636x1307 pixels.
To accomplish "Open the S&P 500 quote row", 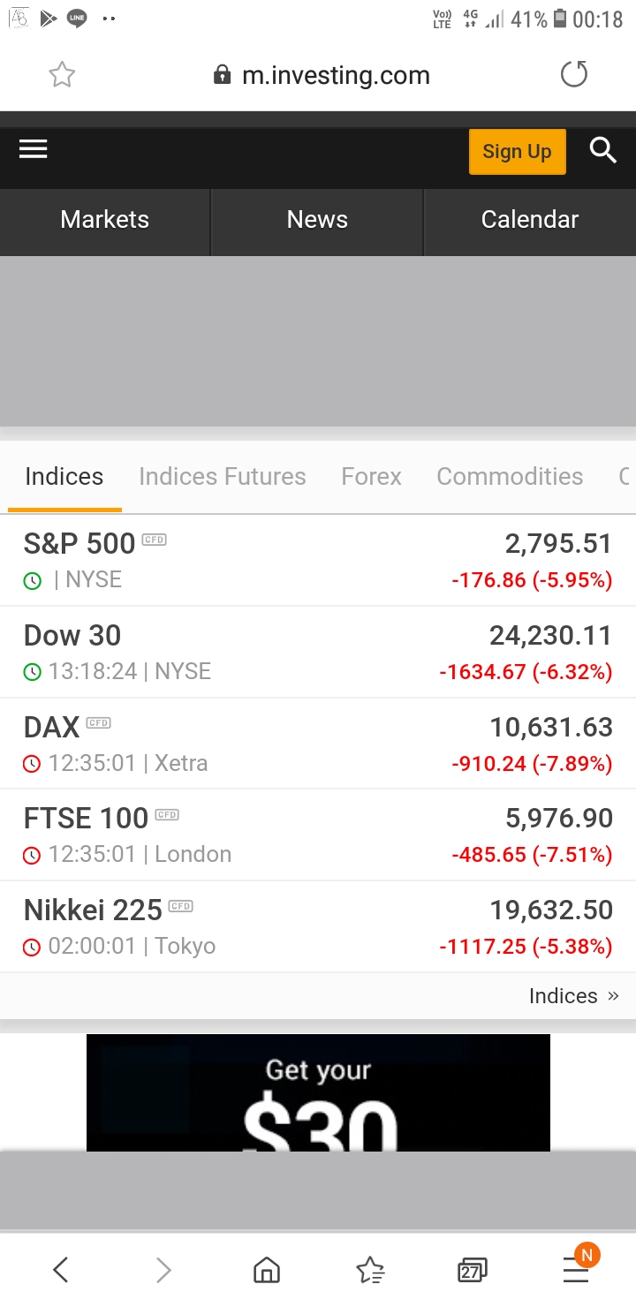I will [x=318, y=561].
